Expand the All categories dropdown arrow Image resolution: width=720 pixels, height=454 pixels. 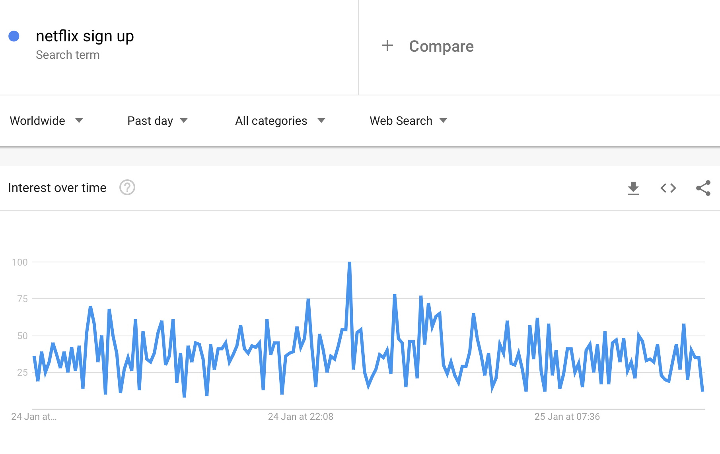(x=321, y=120)
